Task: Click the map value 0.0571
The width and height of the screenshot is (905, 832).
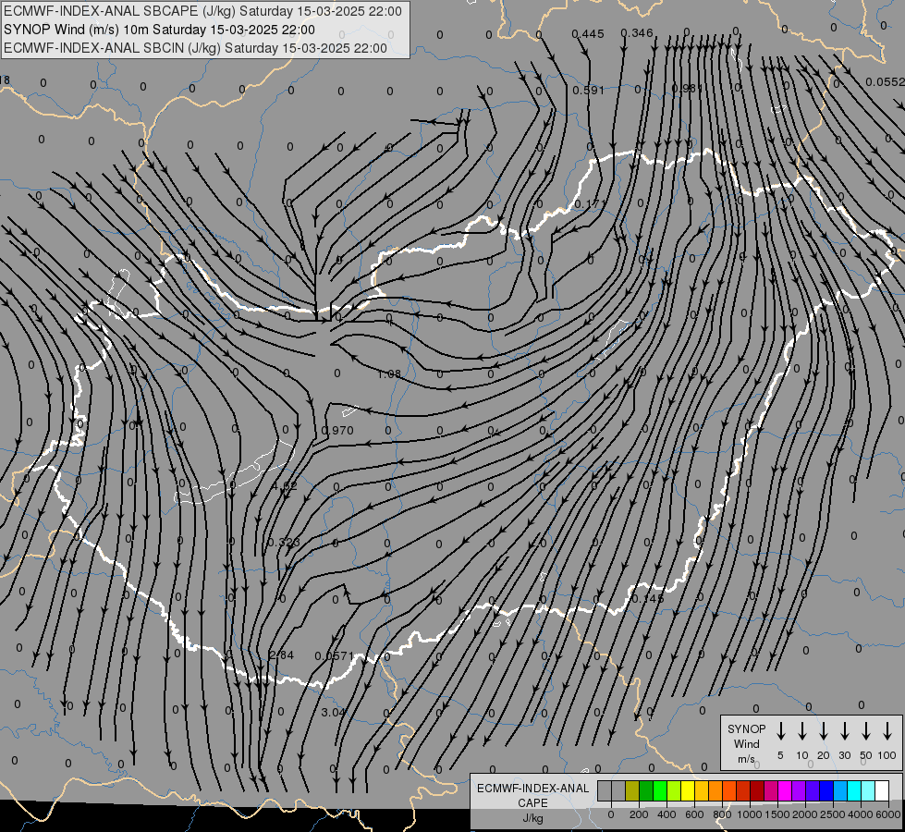Action: [335, 656]
